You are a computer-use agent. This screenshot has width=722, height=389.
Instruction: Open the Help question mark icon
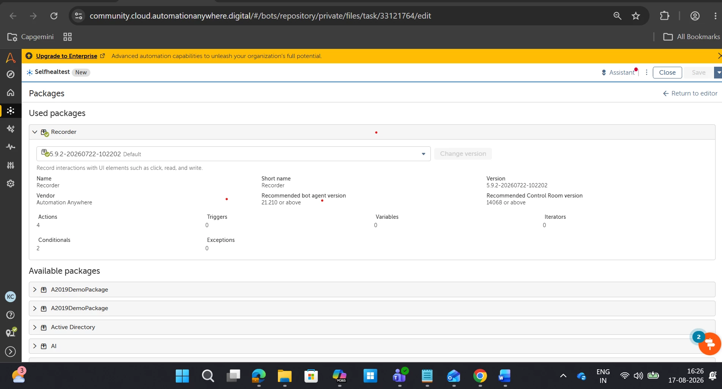pyautogui.click(x=11, y=315)
